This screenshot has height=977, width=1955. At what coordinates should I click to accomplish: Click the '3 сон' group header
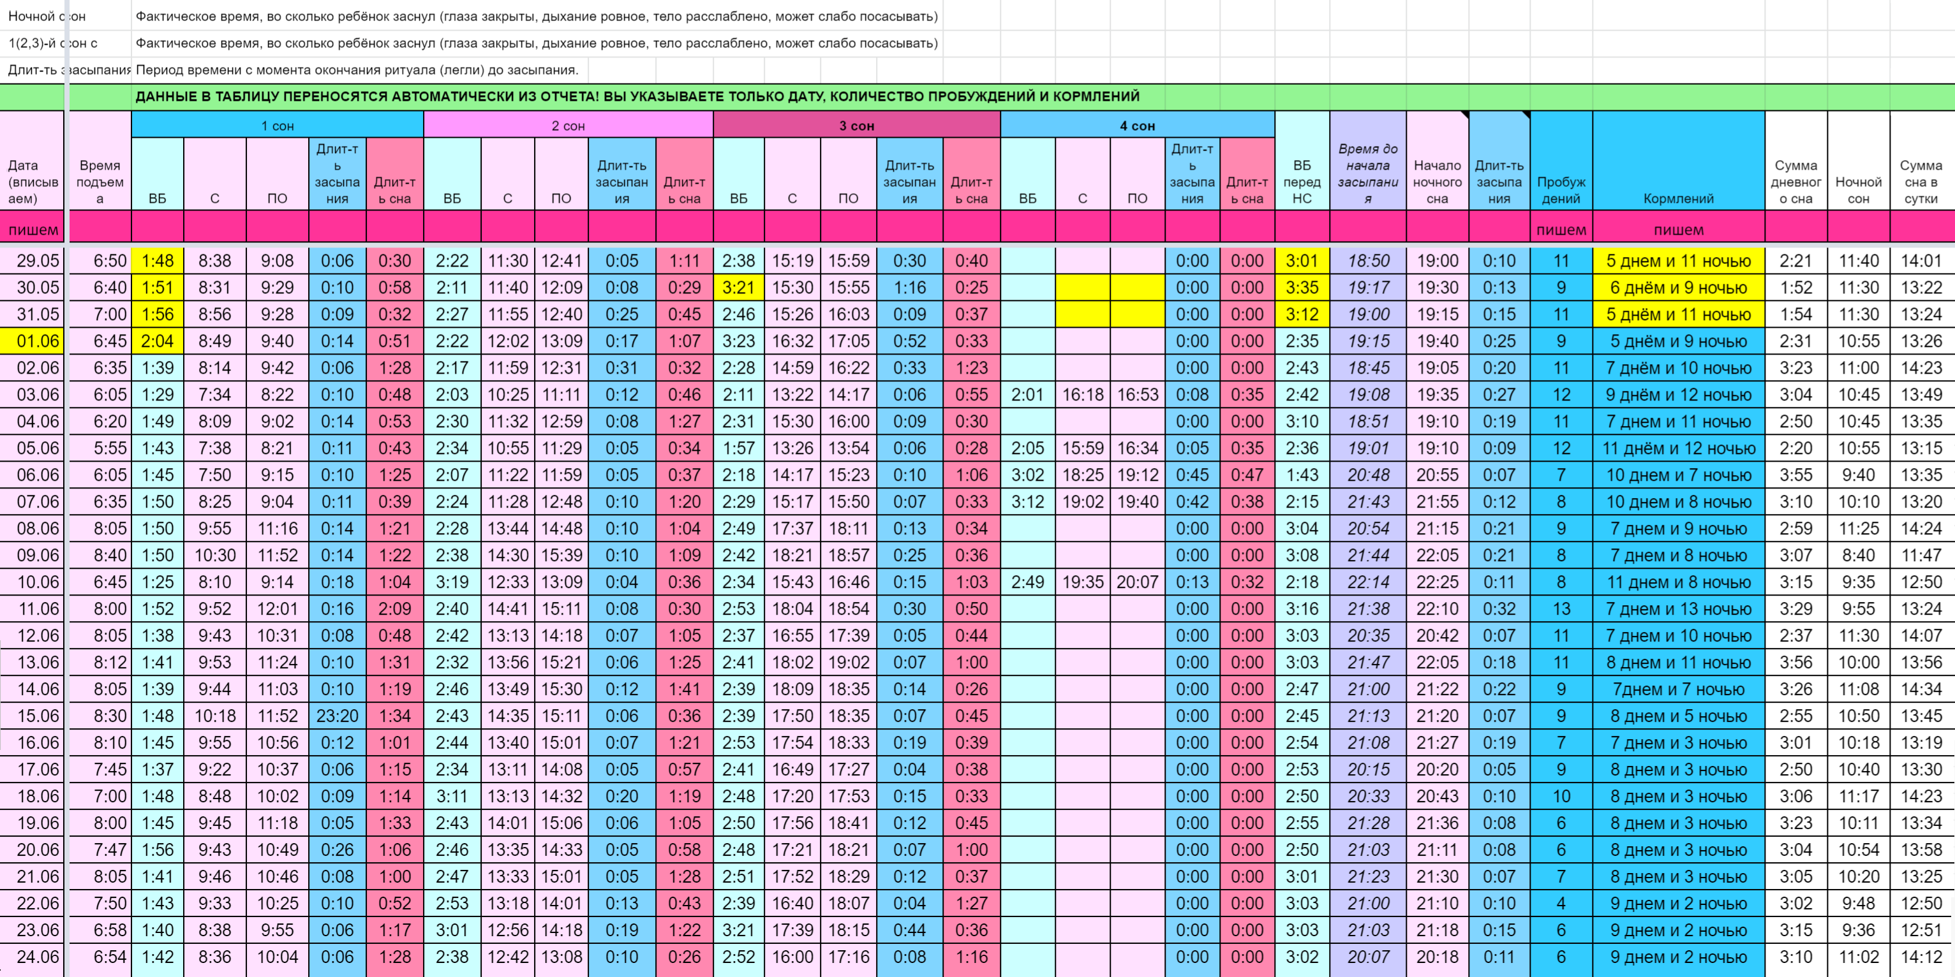click(857, 125)
